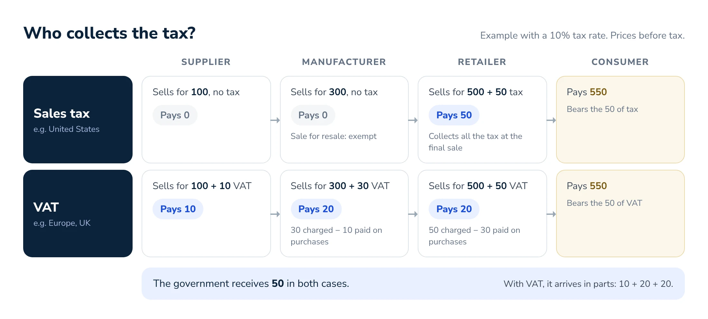
Task: Click the 'Sales tax' row label card
Action: click(x=78, y=120)
